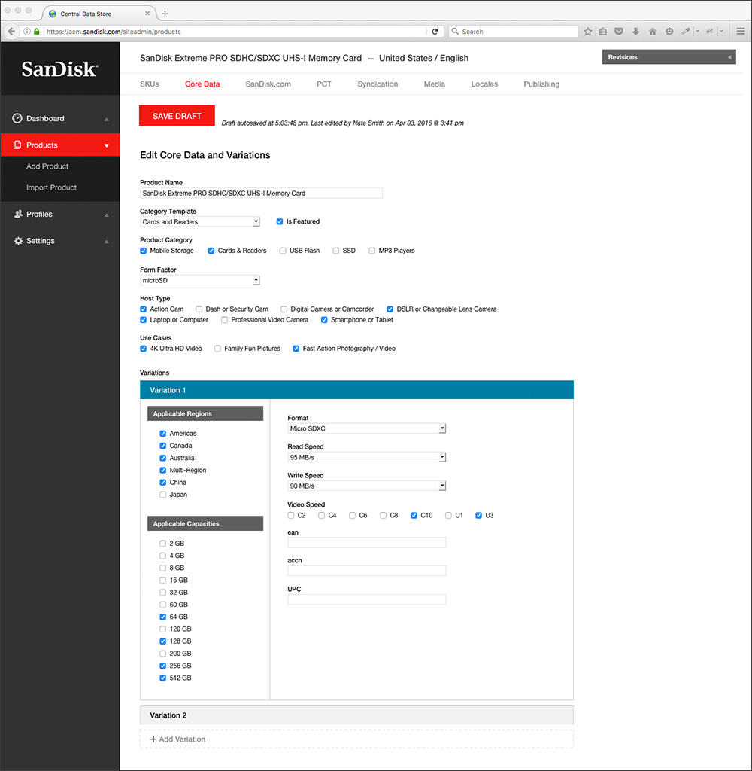Open the Locales tab
This screenshot has height=771, width=752.
[484, 84]
